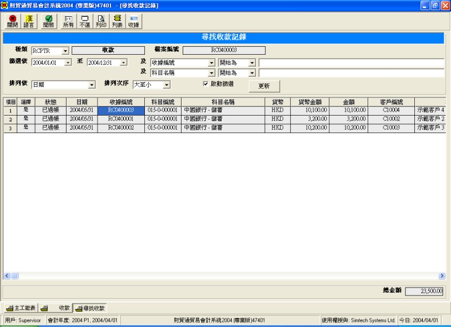Select the 尋找收款 tab
The width and height of the screenshot is (451, 327).
90,308
